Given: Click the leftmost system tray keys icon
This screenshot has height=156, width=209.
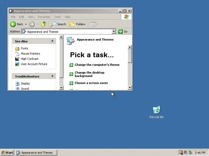Looking at the screenshot, I should (181, 153).
